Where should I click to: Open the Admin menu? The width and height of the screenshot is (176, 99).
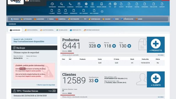pos(139,19)
